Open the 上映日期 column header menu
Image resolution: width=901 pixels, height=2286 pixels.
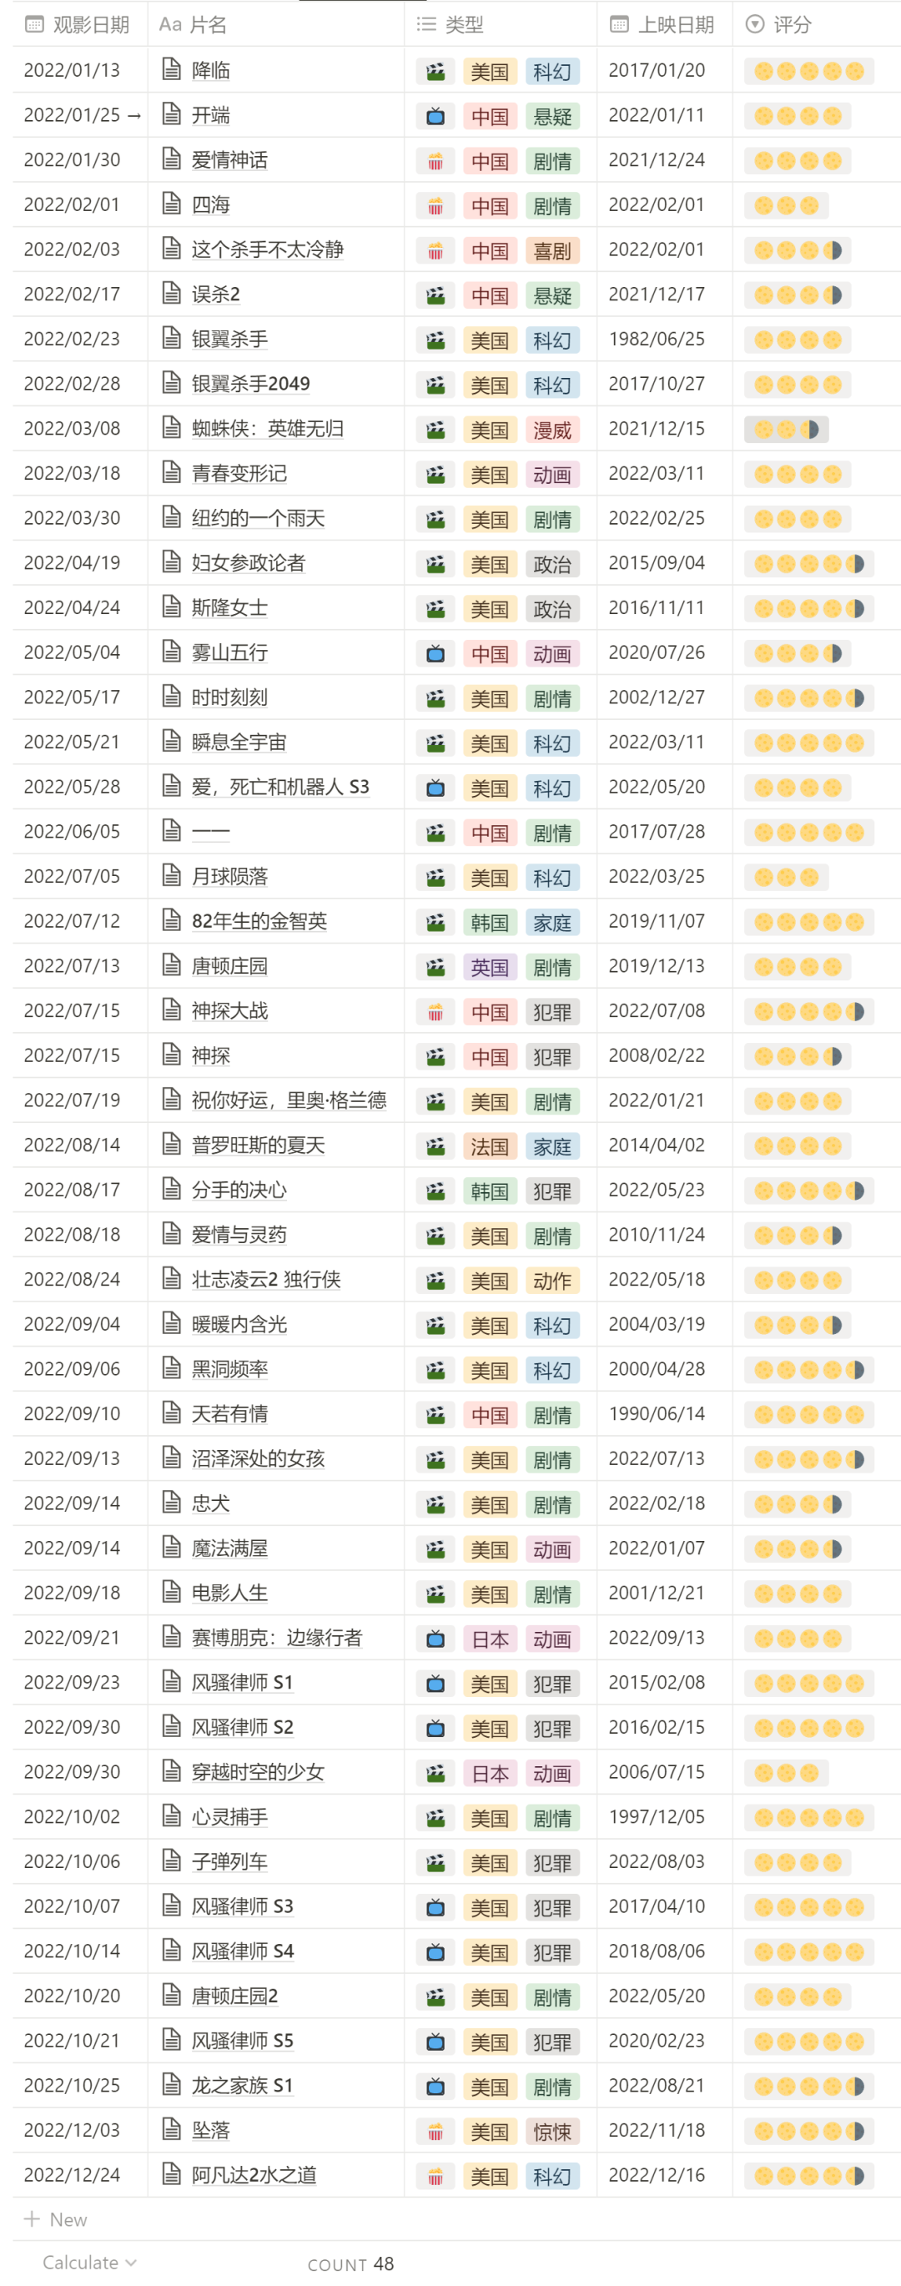(x=665, y=24)
